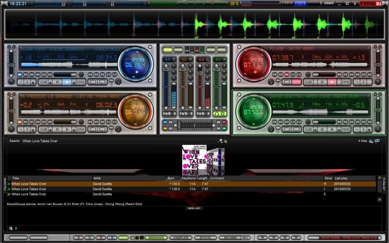Play the green David Guetta deck

tap(332, 129)
